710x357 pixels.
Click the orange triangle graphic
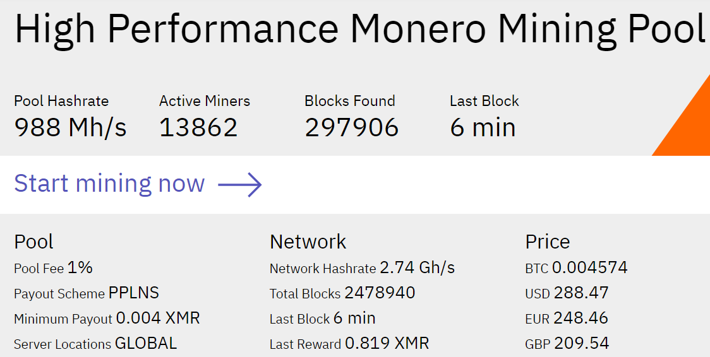point(689,126)
